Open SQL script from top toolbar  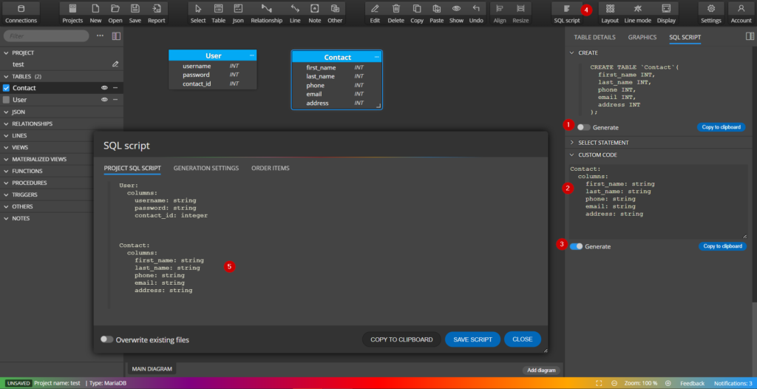(x=567, y=13)
